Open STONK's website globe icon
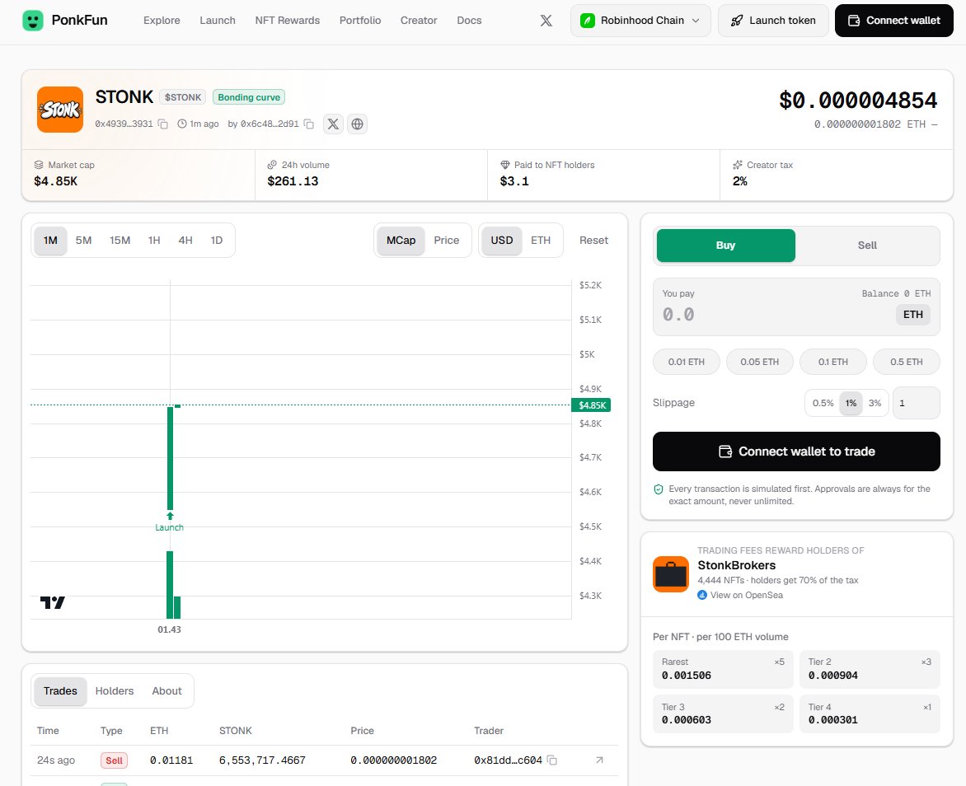 [358, 124]
